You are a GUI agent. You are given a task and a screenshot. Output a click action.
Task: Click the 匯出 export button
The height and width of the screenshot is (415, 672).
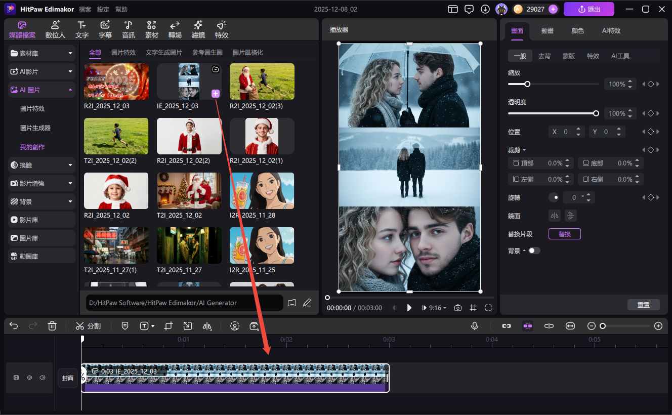click(589, 9)
